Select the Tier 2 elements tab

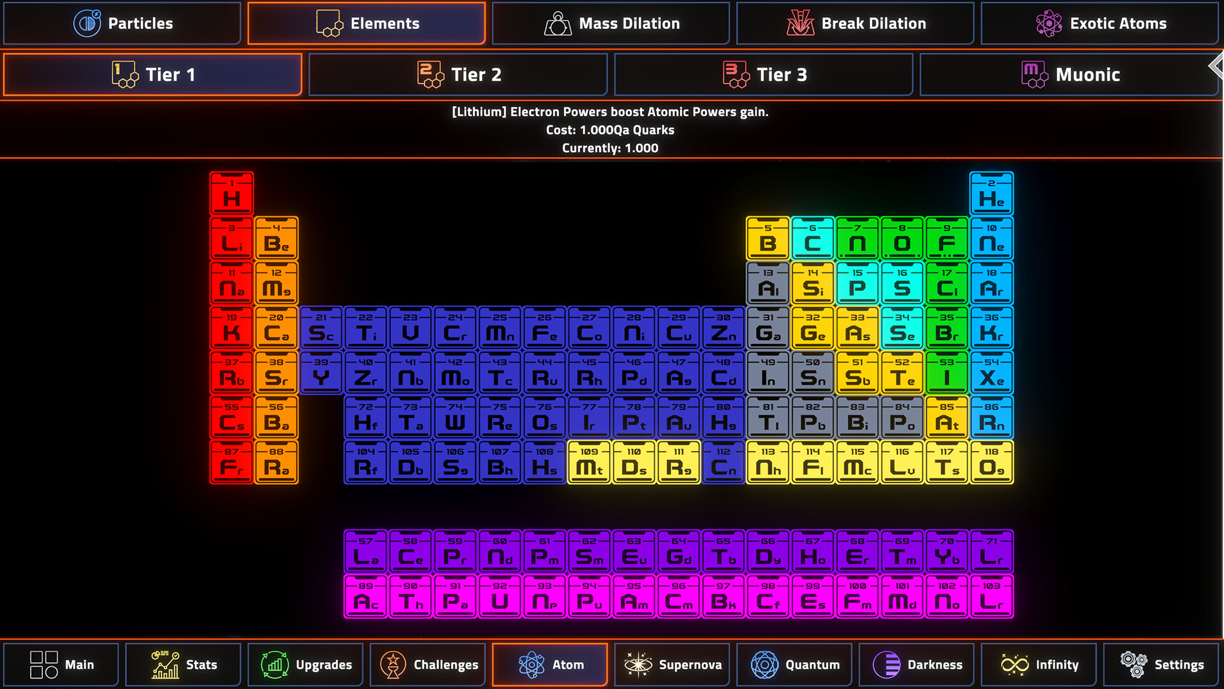[x=458, y=75]
